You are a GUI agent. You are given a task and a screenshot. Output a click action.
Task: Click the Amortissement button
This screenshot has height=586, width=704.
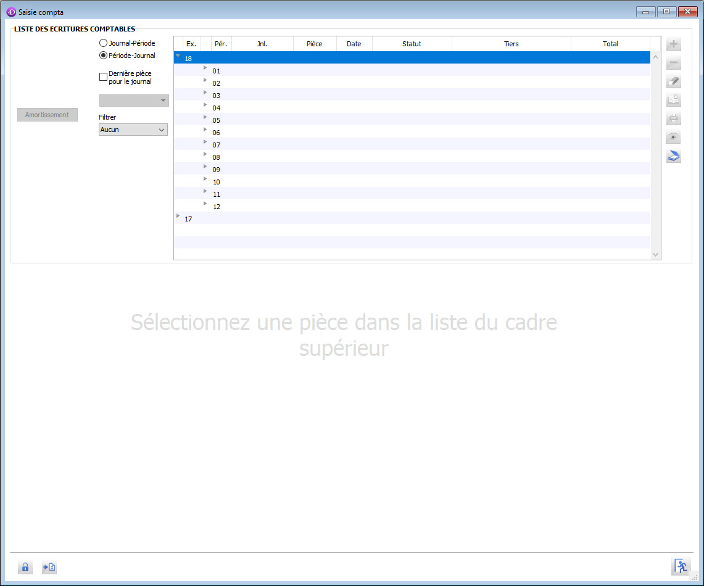(x=48, y=115)
